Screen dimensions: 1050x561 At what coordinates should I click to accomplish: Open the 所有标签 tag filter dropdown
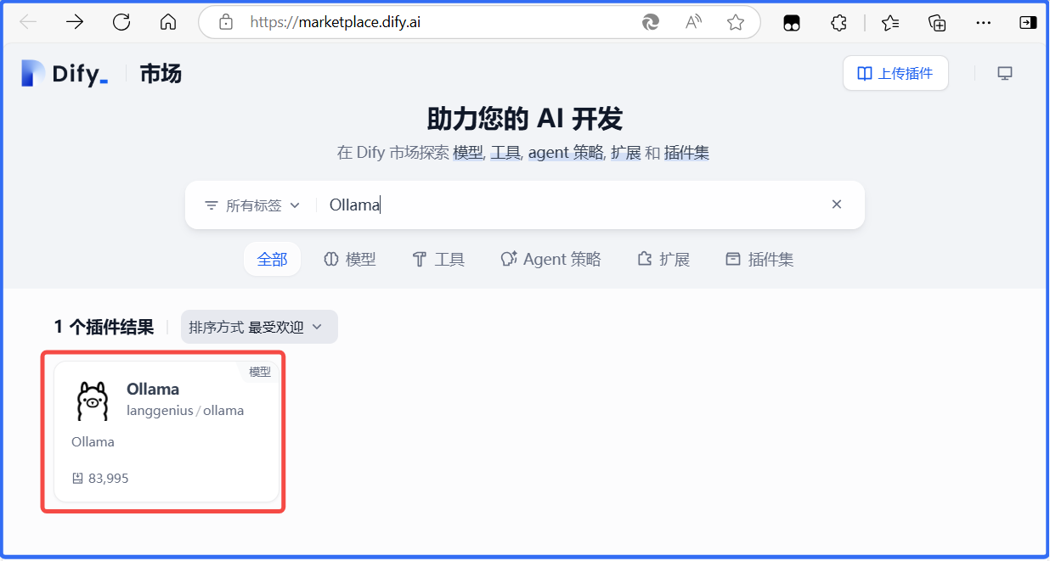pos(252,205)
